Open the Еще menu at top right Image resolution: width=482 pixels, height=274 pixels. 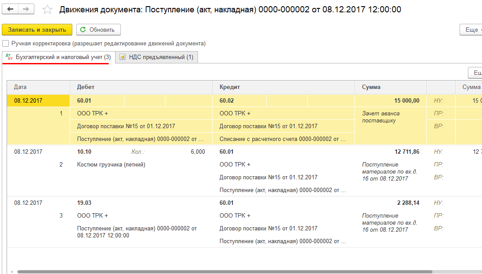[471, 30]
